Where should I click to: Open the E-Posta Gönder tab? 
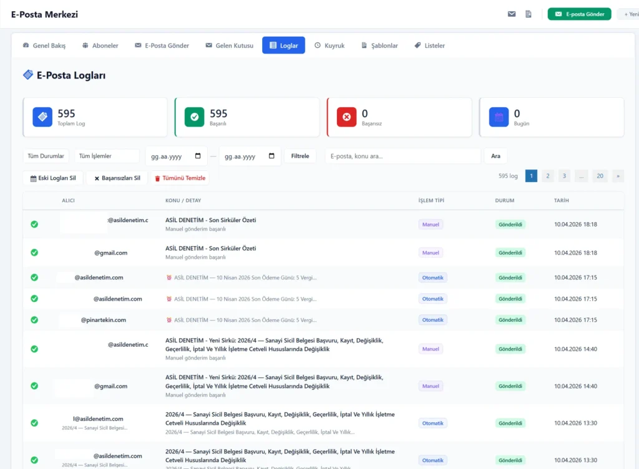click(x=162, y=46)
